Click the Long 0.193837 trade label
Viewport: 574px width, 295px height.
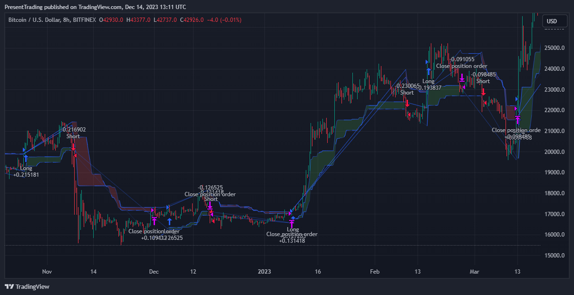428,85
